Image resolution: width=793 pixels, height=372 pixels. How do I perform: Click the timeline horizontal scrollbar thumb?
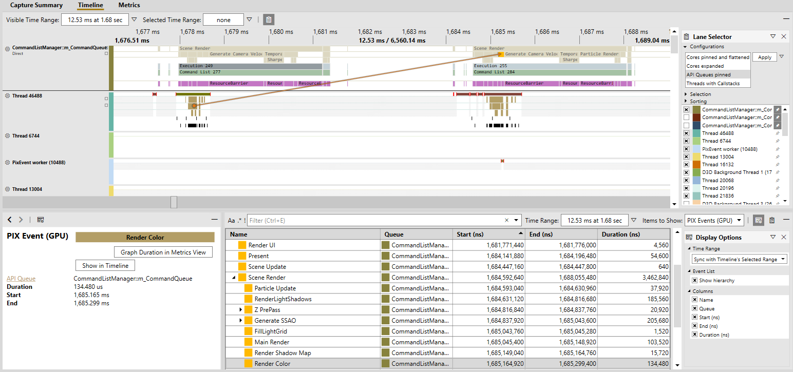point(174,202)
